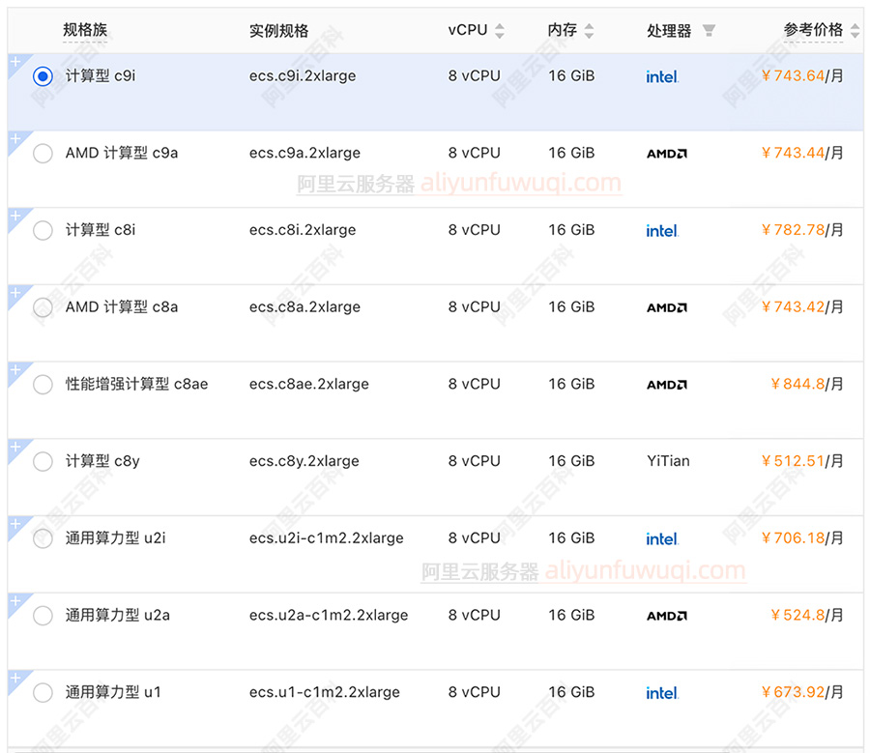Click the 参考价格 column sort arrows
This screenshot has height=753, width=870.
855,31
